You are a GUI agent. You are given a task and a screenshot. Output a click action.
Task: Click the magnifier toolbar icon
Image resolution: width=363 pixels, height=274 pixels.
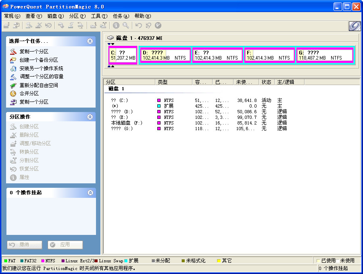point(125,25)
